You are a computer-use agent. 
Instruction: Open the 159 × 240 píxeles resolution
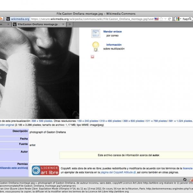point(87,121)
